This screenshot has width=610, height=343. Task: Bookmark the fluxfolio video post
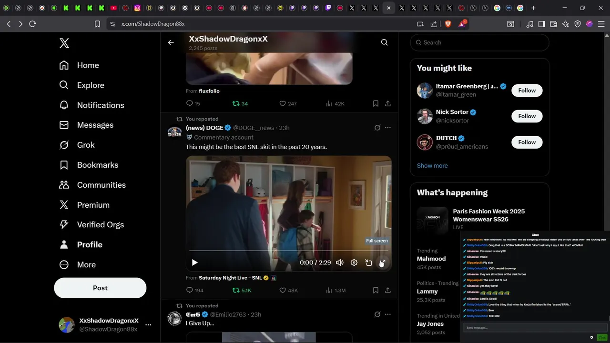point(376,103)
